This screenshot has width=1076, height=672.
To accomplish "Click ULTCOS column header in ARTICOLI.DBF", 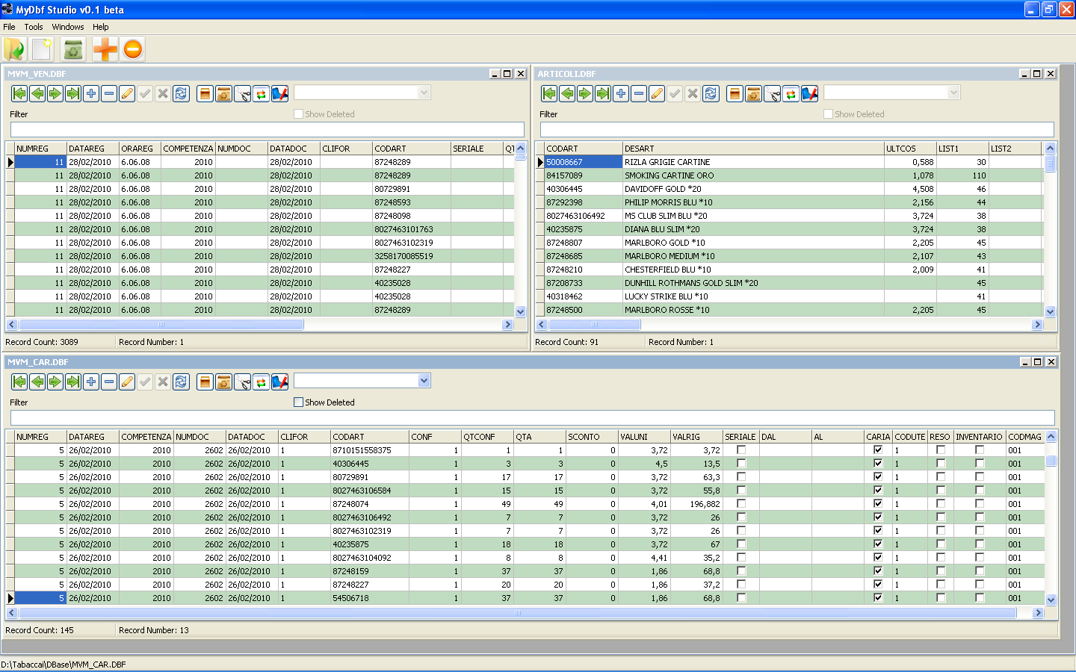I will point(910,149).
